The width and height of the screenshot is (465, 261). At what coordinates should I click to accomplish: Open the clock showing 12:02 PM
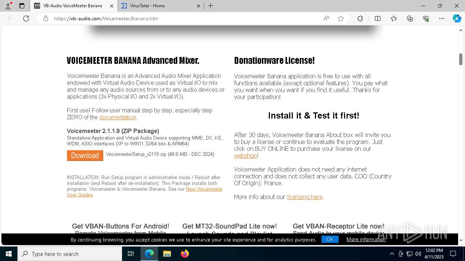[x=434, y=254]
